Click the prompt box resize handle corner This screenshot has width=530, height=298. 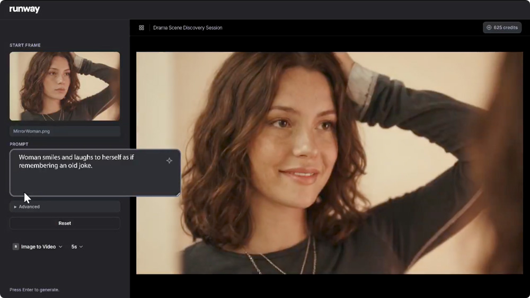coord(178,194)
